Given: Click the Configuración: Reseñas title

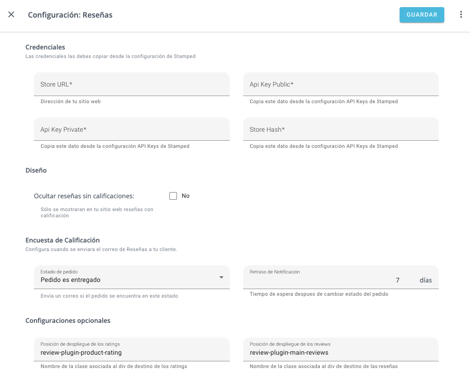Looking at the screenshot, I should 70,15.
